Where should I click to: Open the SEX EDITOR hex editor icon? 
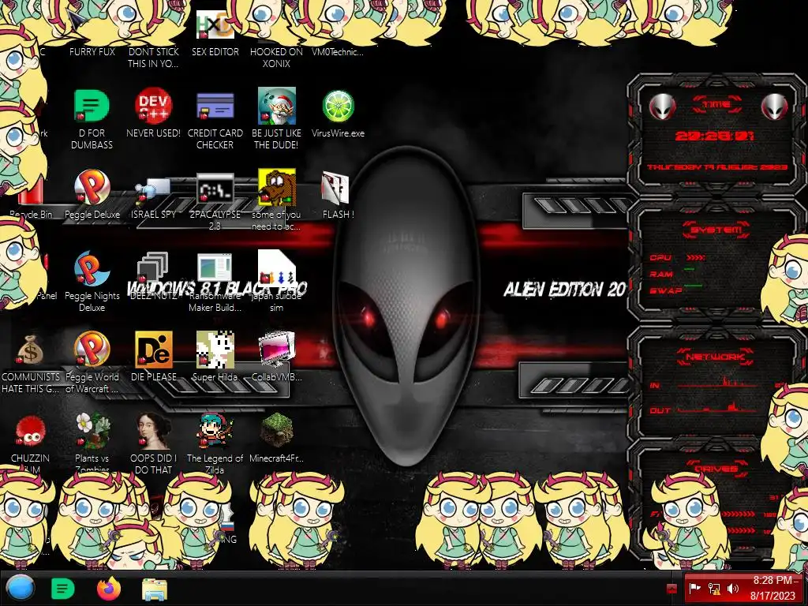pyautogui.click(x=215, y=24)
